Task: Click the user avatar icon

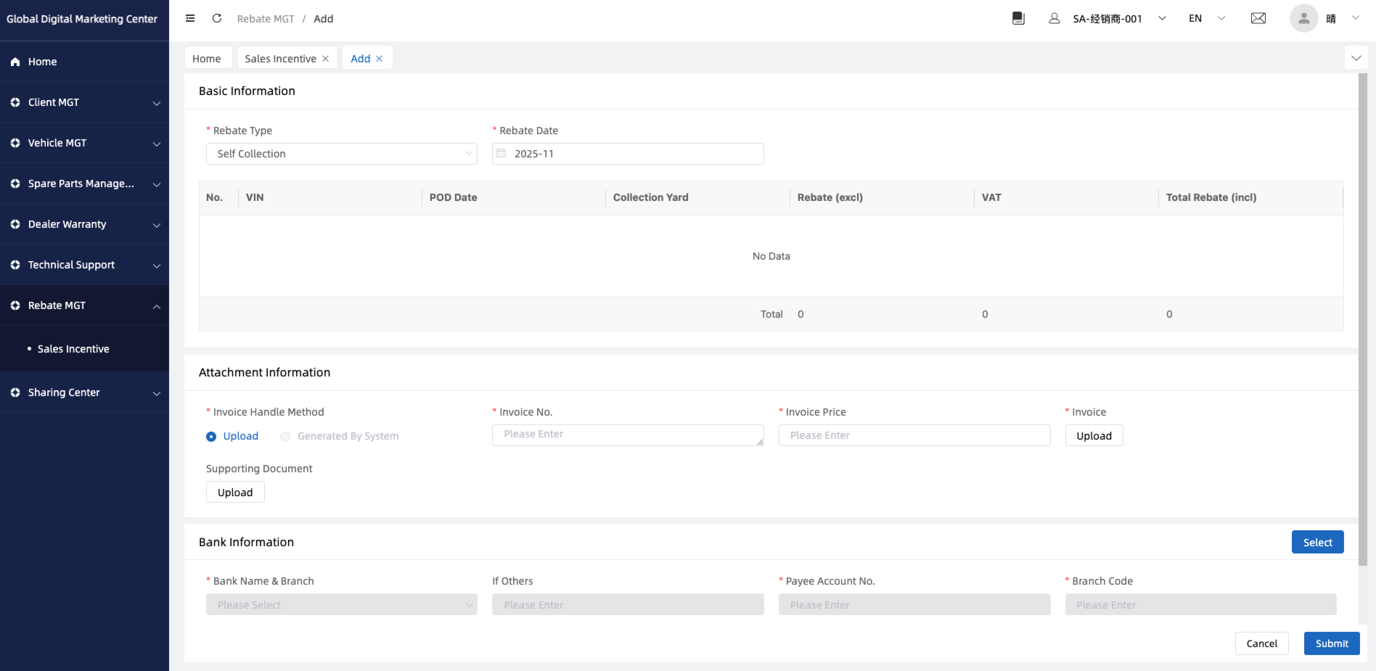Action: [1303, 19]
